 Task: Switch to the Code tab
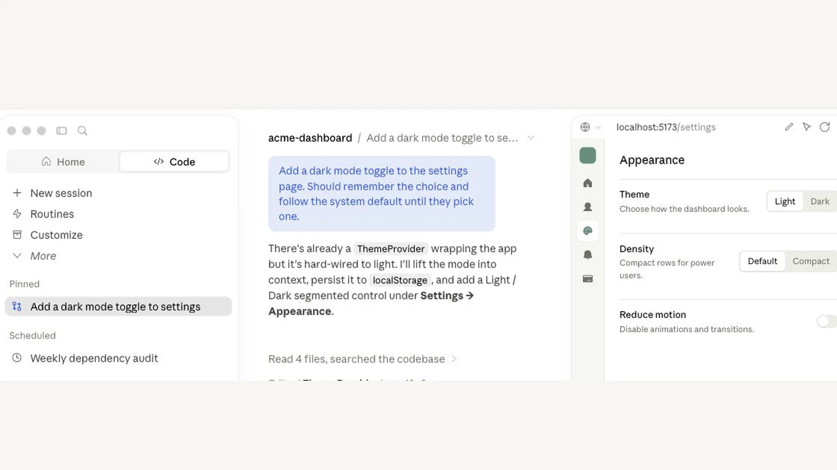click(x=174, y=162)
